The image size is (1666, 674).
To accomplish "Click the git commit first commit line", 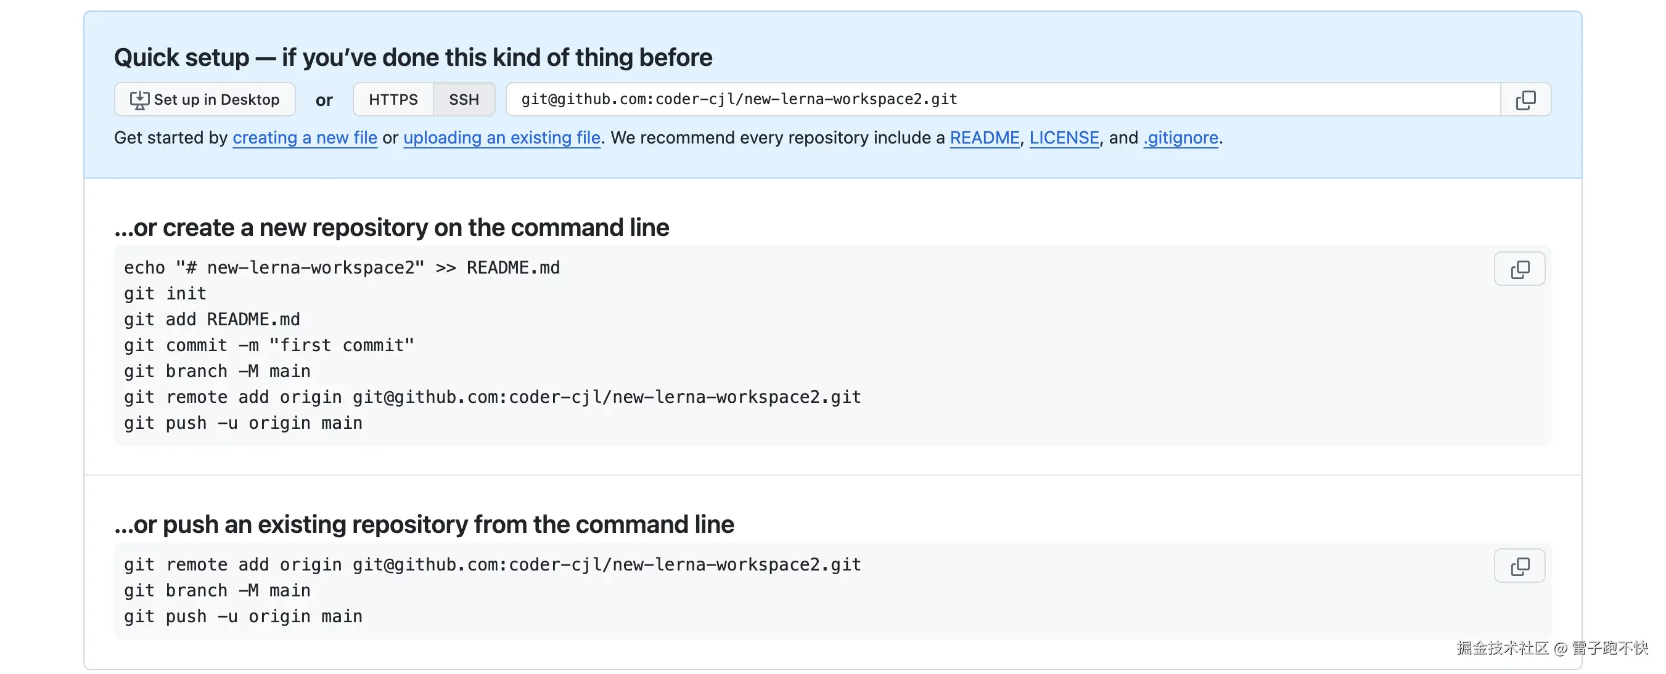I will 268,346.
